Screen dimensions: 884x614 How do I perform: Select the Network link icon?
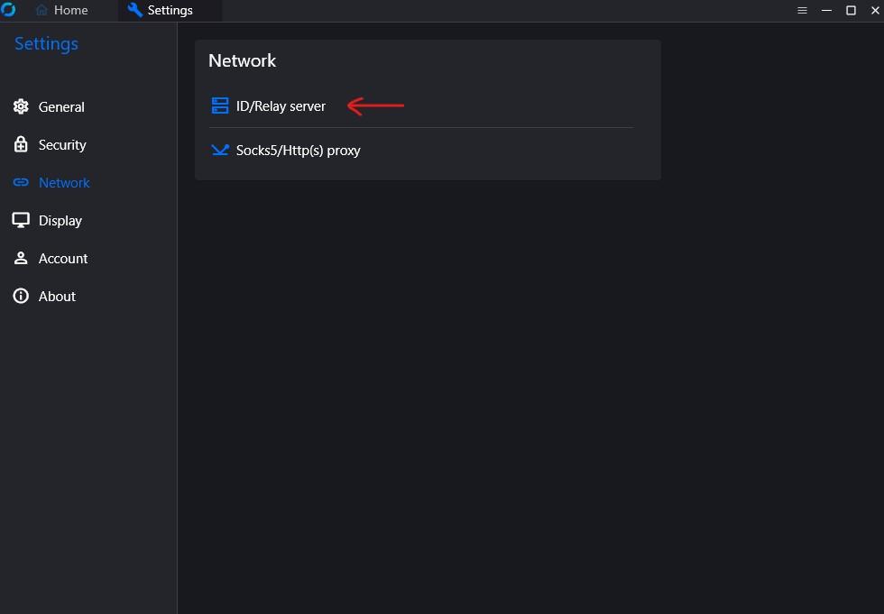pyautogui.click(x=20, y=182)
